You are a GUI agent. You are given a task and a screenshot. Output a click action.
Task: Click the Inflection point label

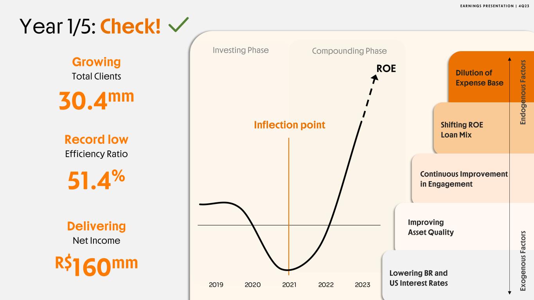pyautogui.click(x=289, y=125)
